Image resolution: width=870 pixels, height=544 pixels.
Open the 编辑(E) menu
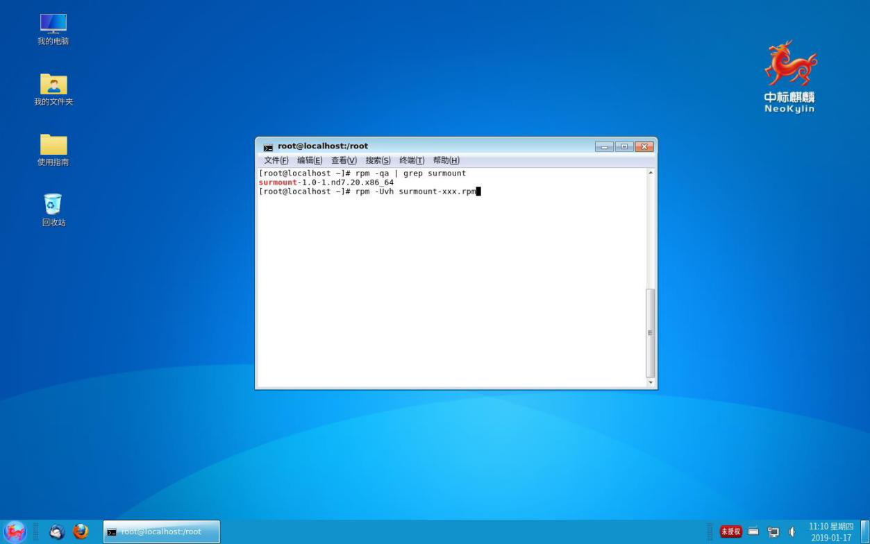tap(310, 160)
